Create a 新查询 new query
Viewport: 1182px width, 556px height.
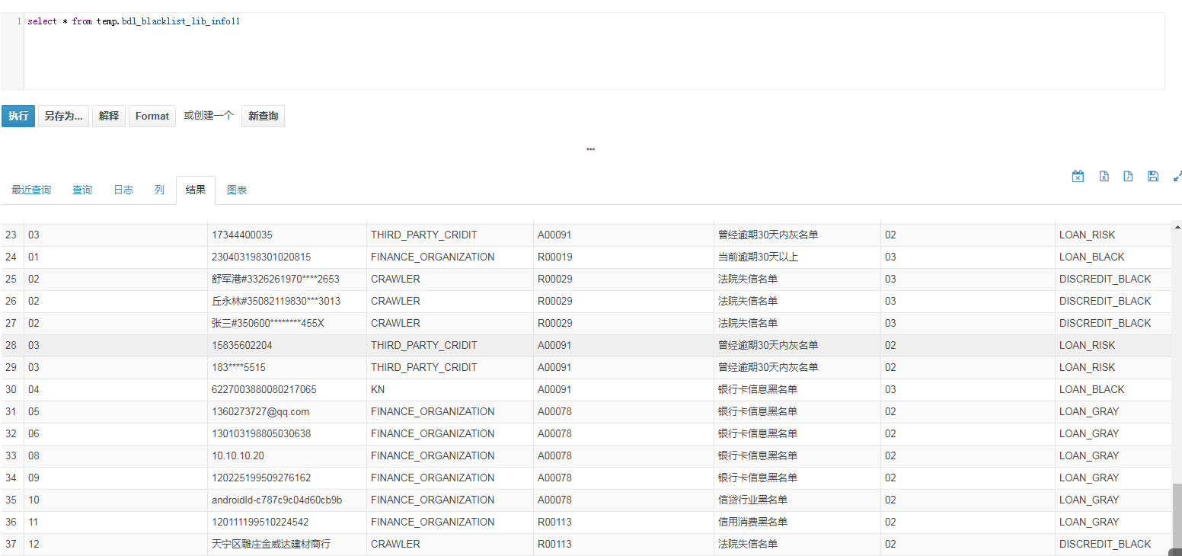coord(263,116)
